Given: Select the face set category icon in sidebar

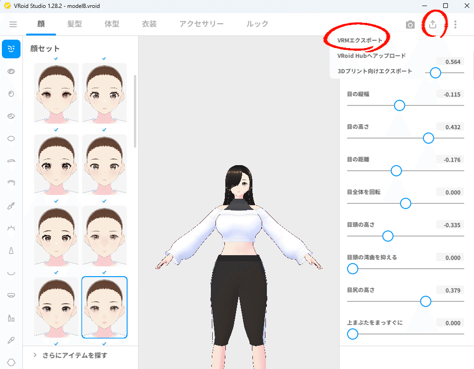Looking at the screenshot, I should tap(11, 49).
